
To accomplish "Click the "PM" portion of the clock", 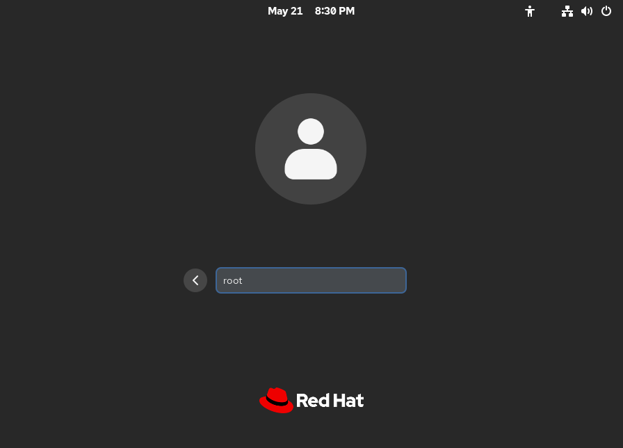I will 346,11.
